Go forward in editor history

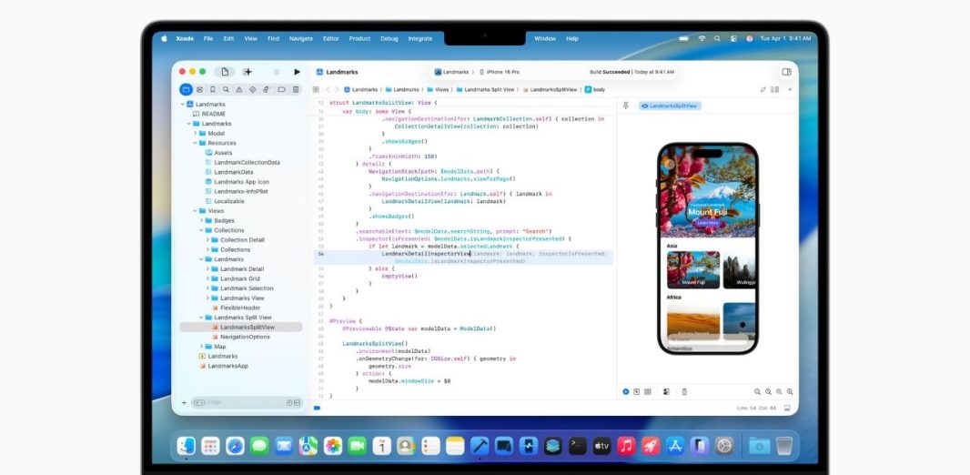(x=336, y=90)
